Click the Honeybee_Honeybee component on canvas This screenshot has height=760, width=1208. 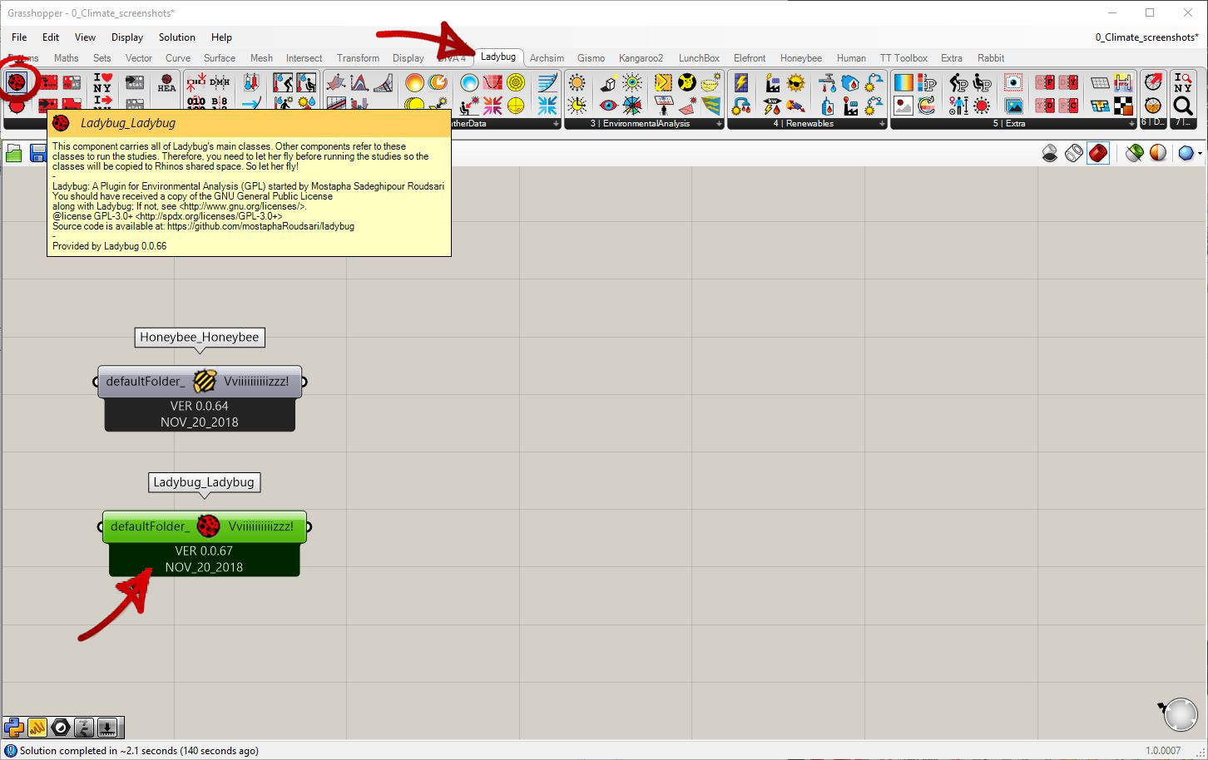coord(200,382)
